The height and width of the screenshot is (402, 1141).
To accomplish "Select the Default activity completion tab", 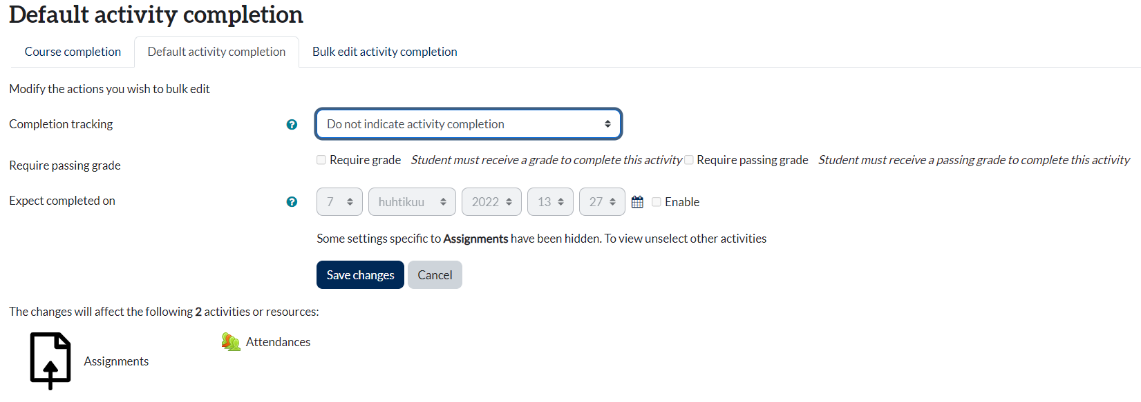I will 216,52.
